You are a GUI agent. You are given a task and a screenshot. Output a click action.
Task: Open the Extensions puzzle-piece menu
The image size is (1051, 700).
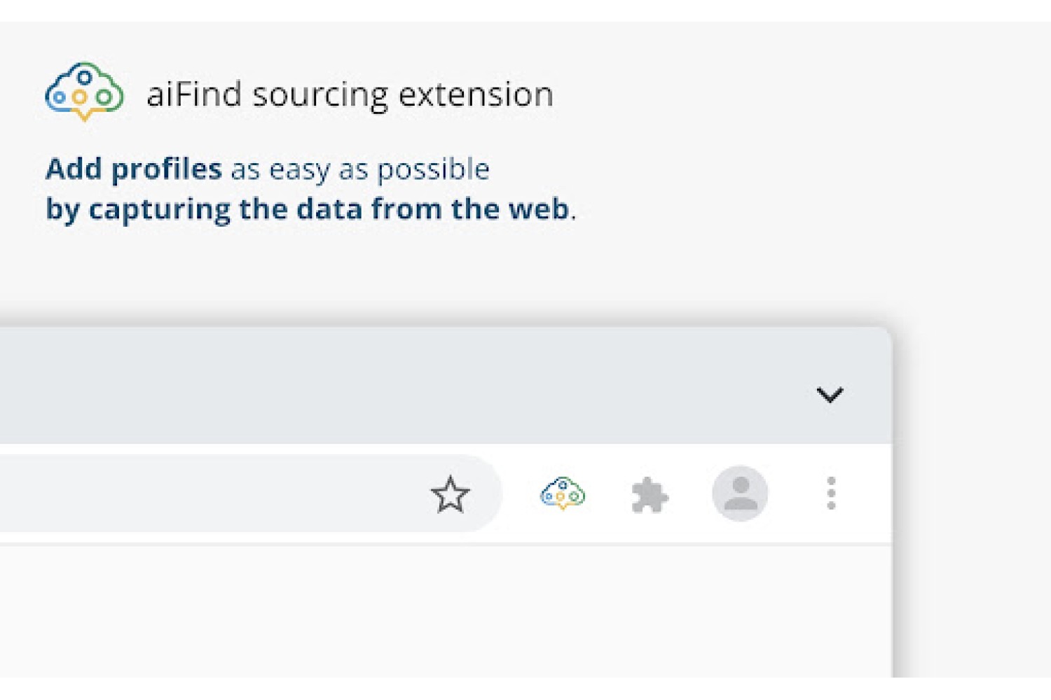pyautogui.click(x=650, y=495)
